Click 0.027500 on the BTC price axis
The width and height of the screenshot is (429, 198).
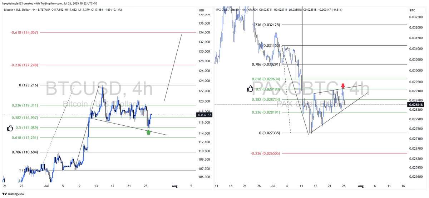(x=415, y=129)
